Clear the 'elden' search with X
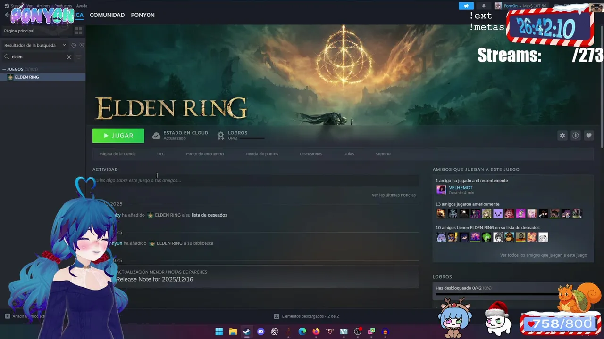This screenshot has height=339, width=604. [x=69, y=57]
